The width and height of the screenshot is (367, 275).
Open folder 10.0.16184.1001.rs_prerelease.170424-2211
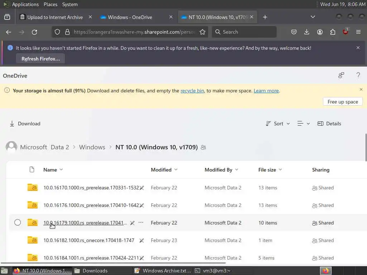click(x=91, y=258)
